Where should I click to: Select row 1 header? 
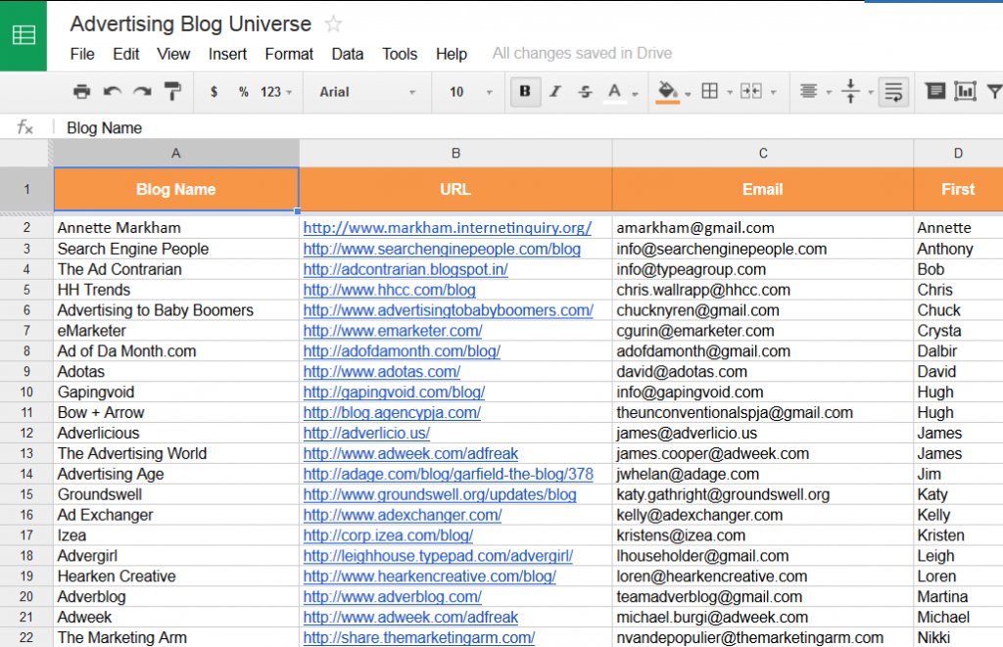click(26, 189)
